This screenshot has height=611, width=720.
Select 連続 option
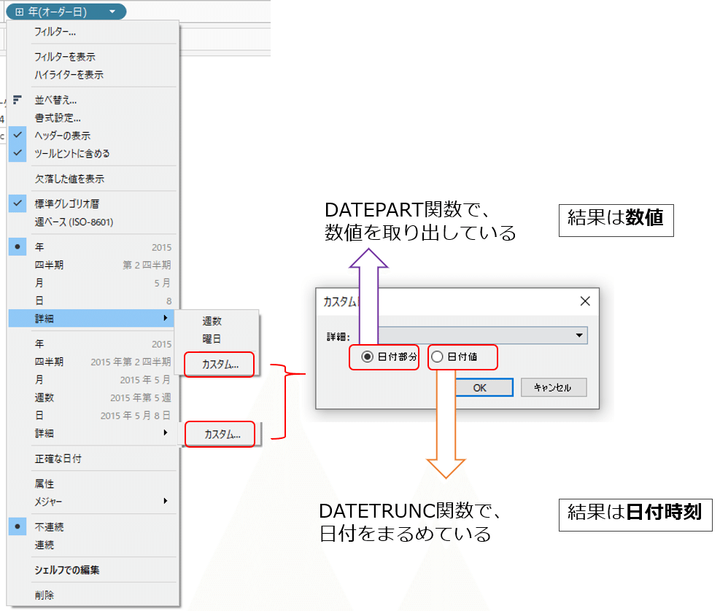coord(93,545)
